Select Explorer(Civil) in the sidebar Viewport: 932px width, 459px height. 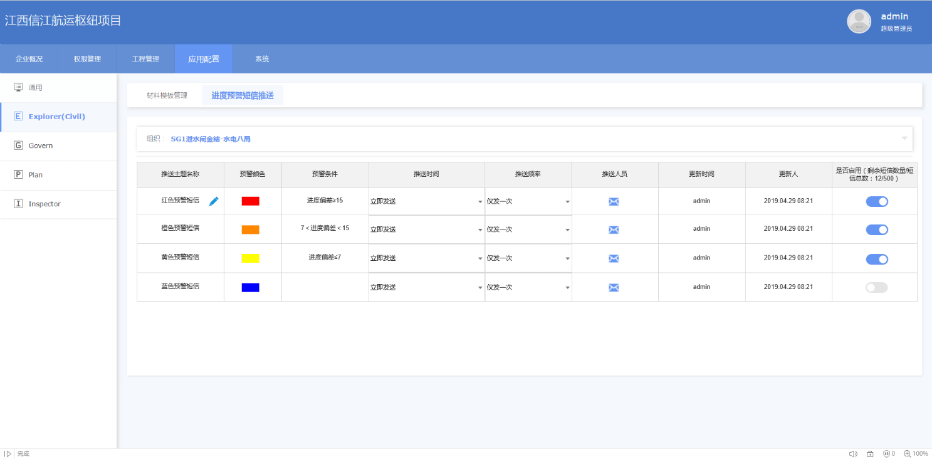pyautogui.click(x=58, y=117)
